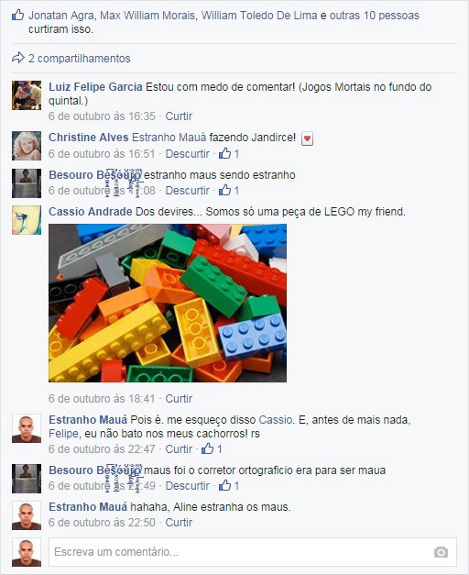Open Cassio Andrade avatar thumbnail
This screenshot has width=469, height=575.
27,220
